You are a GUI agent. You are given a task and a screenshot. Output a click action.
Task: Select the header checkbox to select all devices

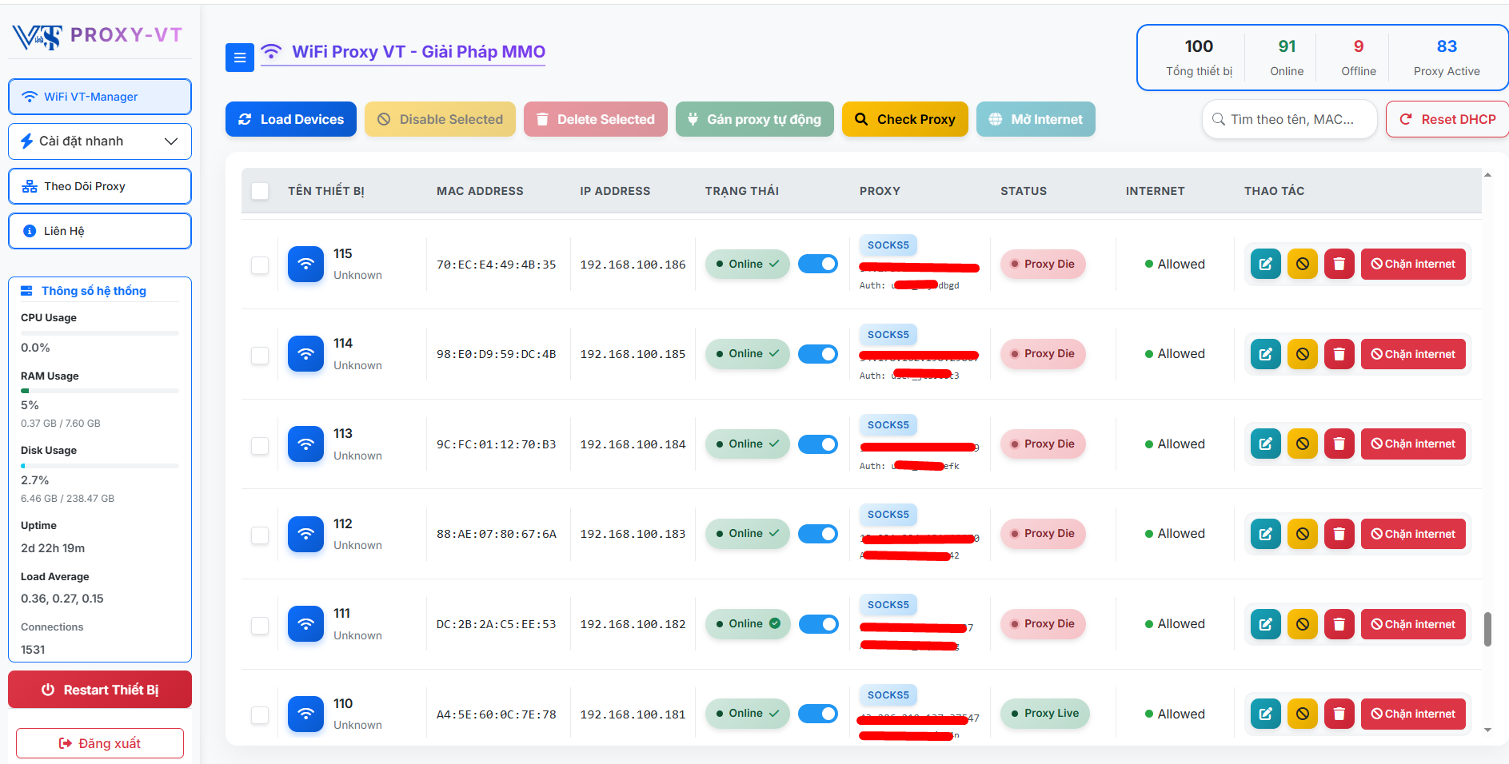259,191
